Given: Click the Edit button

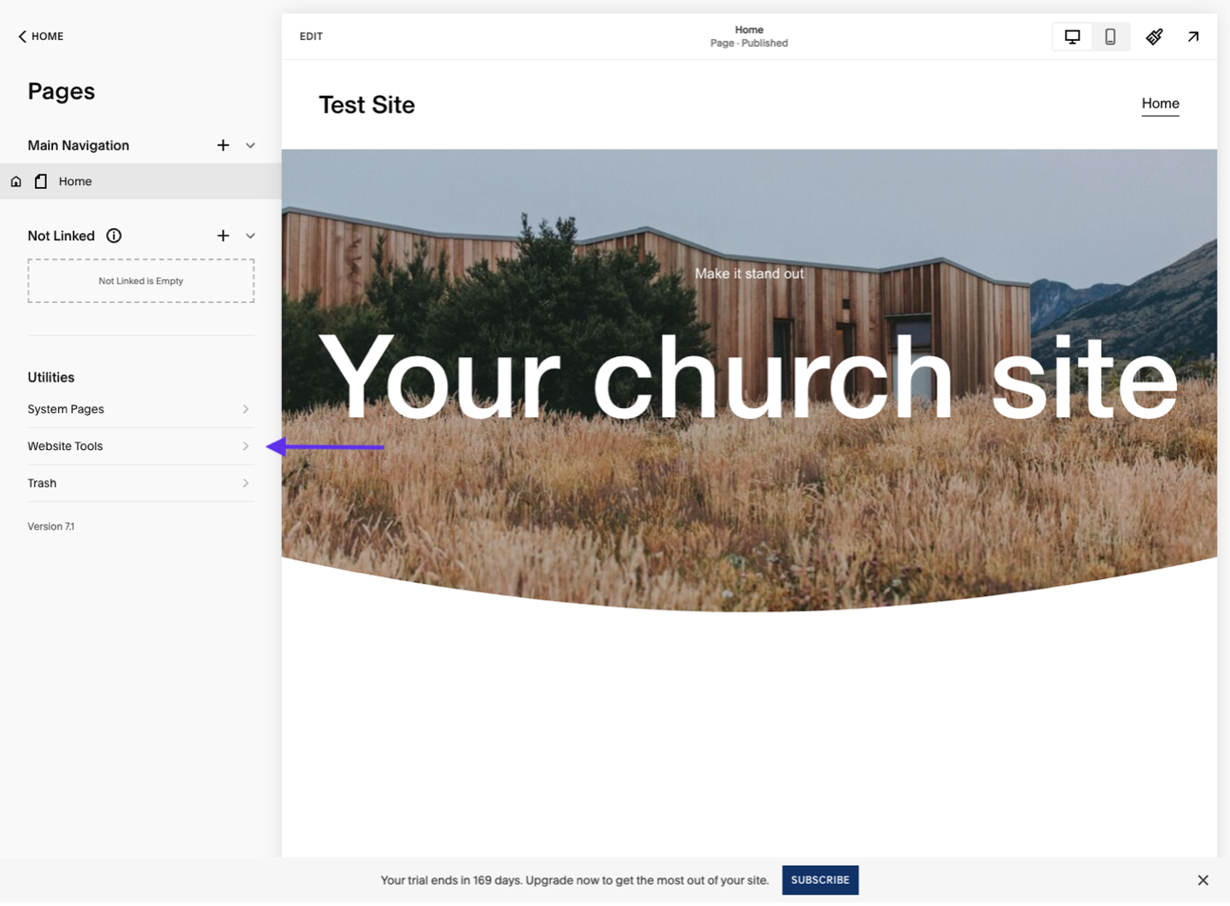Looking at the screenshot, I should tap(311, 37).
